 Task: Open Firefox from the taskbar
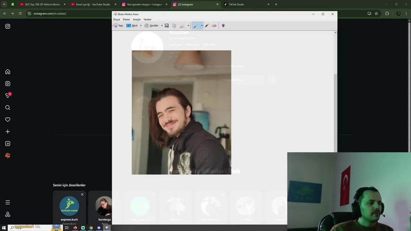click(75, 228)
